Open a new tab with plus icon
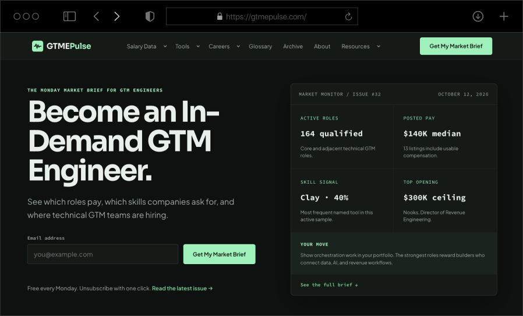The image size is (523, 316). tap(504, 16)
